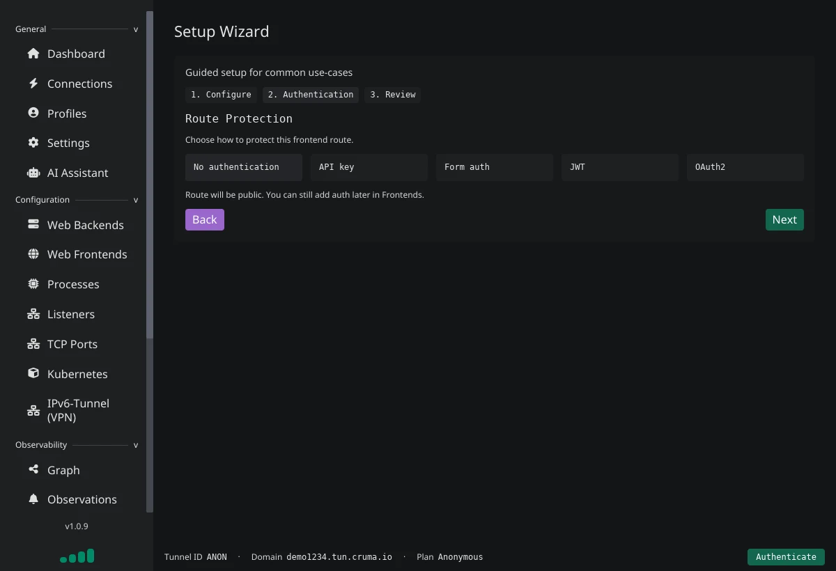Screen dimensions: 836x571
Task: Select OAuth2 route protection
Action: click(745, 167)
